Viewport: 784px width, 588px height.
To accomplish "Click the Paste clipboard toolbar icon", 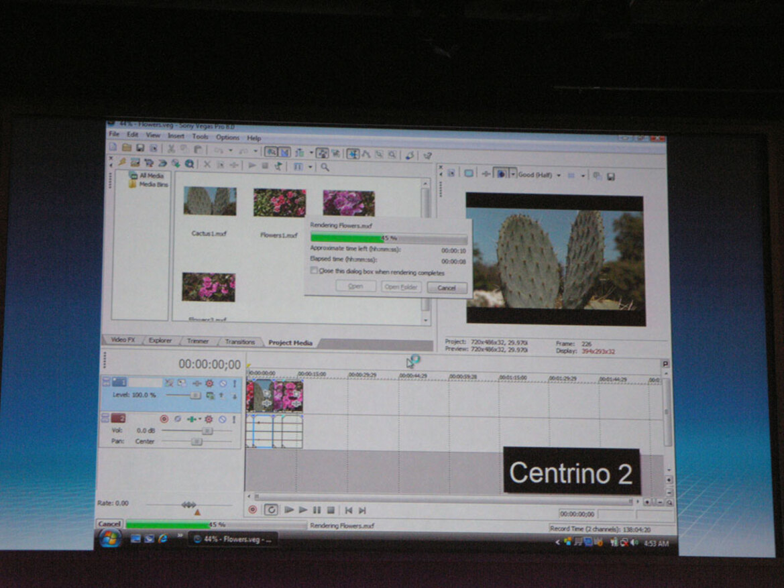I will pyautogui.click(x=199, y=149).
